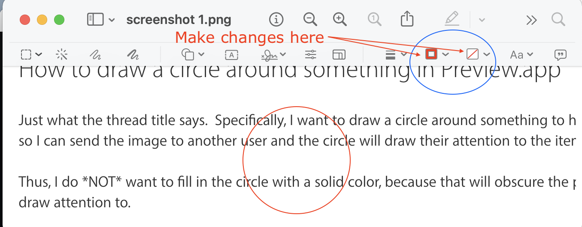The image size is (582, 227).
Task: Click the Adjust Size icon
Action: (x=339, y=54)
